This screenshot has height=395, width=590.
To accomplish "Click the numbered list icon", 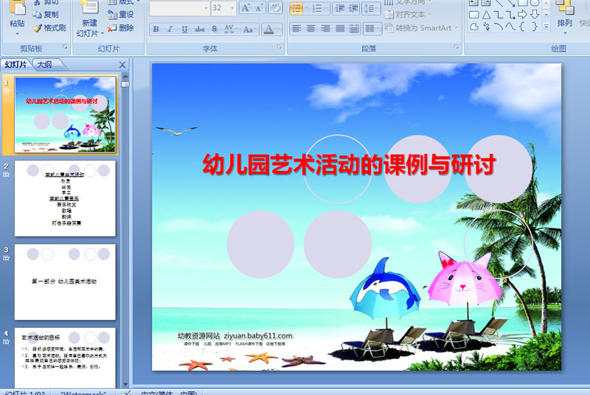I will click(317, 8).
